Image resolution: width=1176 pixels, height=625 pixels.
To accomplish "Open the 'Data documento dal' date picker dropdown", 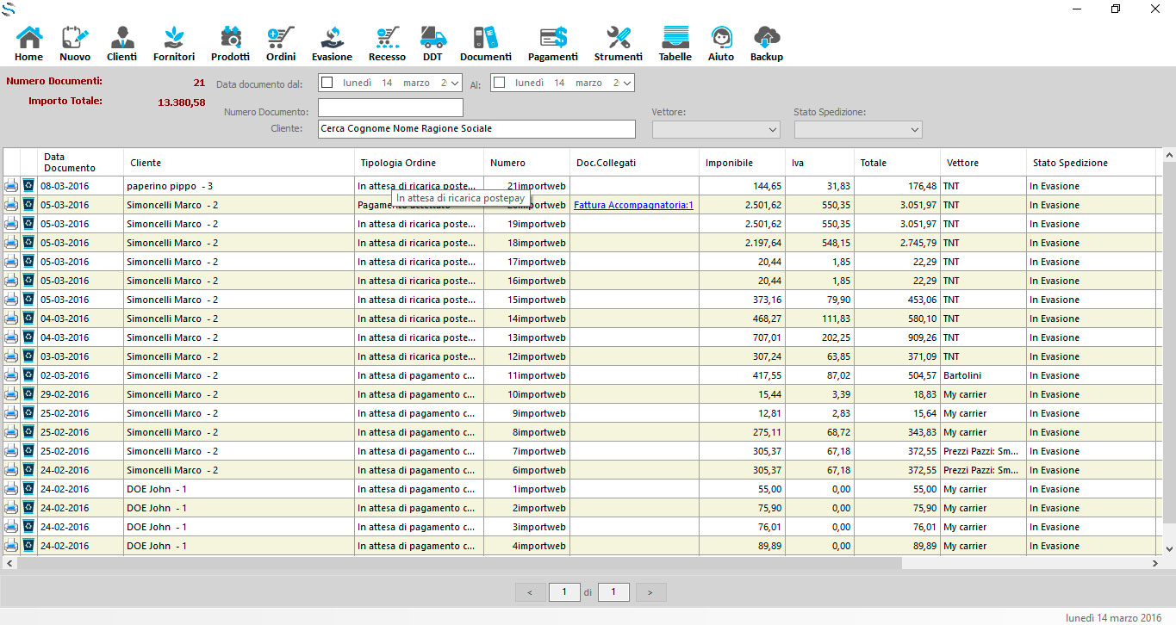I will pos(455,83).
